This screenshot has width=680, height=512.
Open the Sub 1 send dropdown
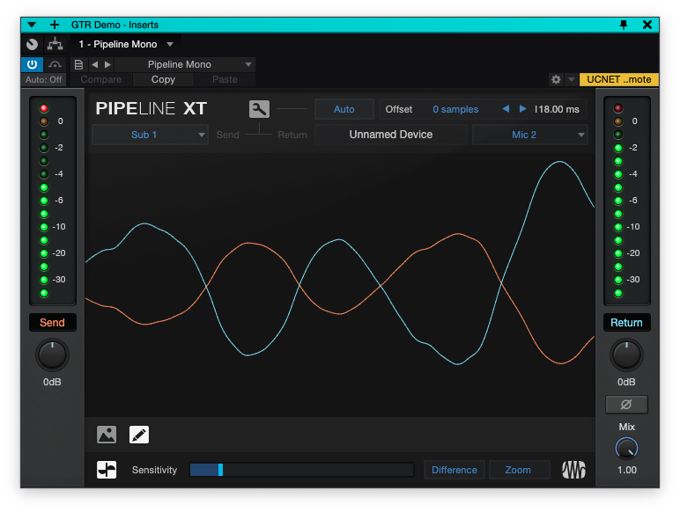pos(150,135)
